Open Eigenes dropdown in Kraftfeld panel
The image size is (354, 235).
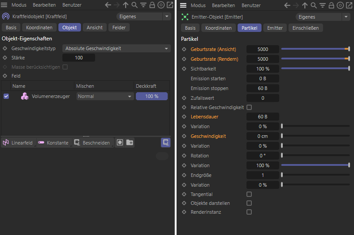pyautogui.click(x=144, y=16)
